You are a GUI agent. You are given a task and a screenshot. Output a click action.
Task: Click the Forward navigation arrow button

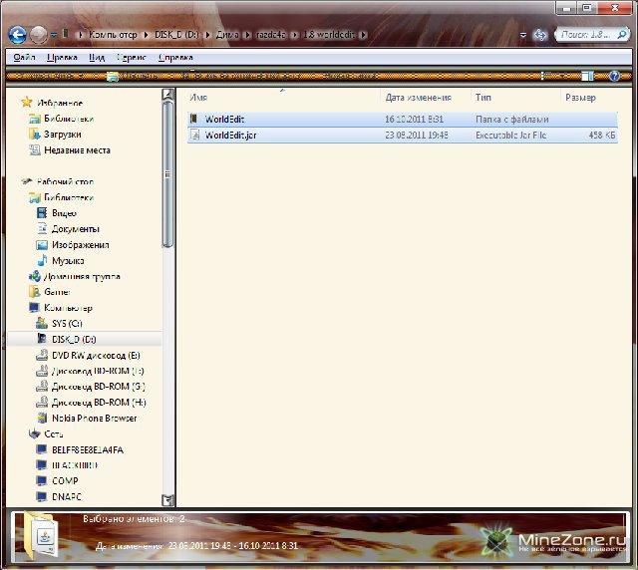(x=39, y=34)
